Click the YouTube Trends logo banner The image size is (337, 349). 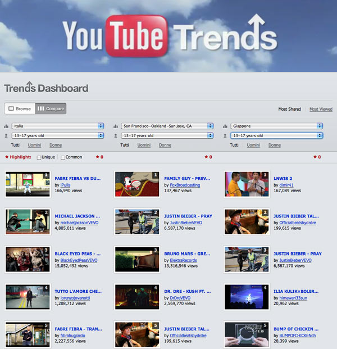(168, 35)
